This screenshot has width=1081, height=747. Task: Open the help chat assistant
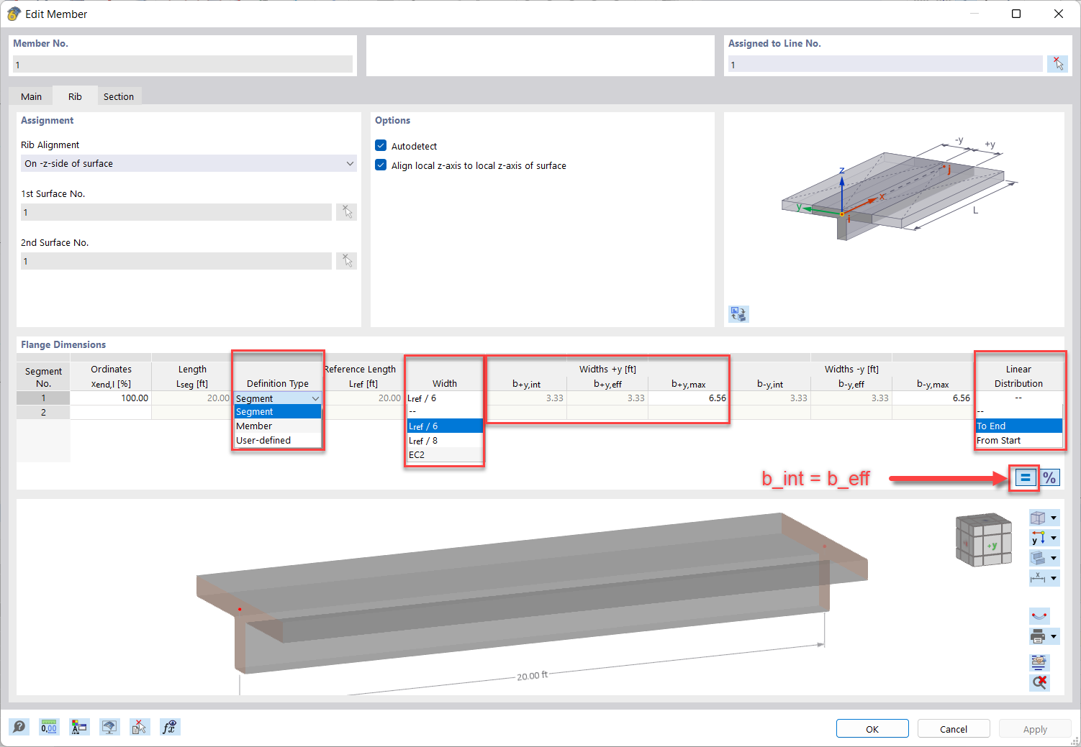click(x=19, y=727)
